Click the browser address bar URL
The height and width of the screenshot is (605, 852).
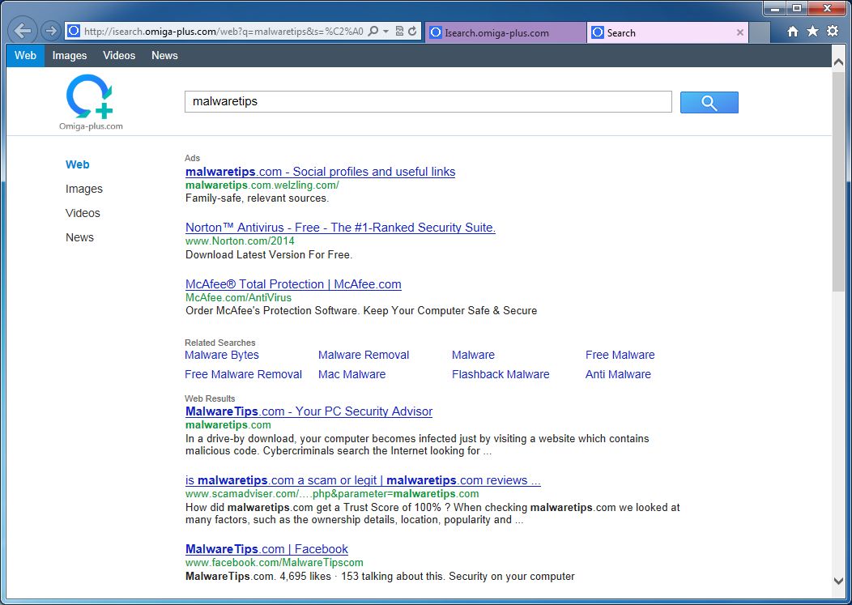(x=224, y=32)
